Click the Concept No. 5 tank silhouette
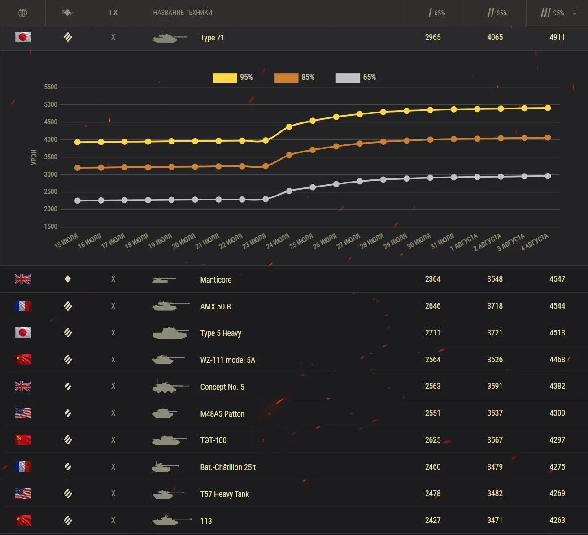 tap(171, 387)
